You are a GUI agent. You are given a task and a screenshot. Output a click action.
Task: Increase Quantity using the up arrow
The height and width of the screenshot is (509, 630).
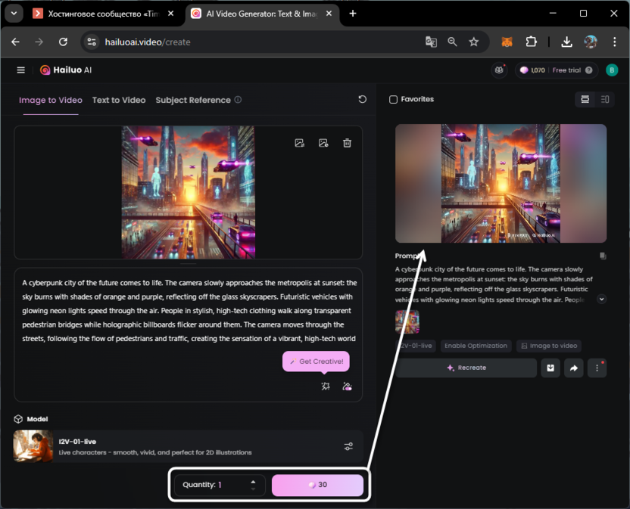[253, 481]
